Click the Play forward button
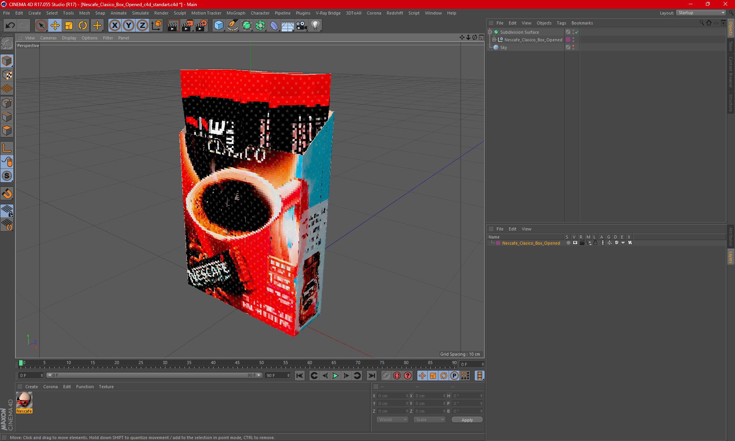This screenshot has width=735, height=441. [x=335, y=376]
